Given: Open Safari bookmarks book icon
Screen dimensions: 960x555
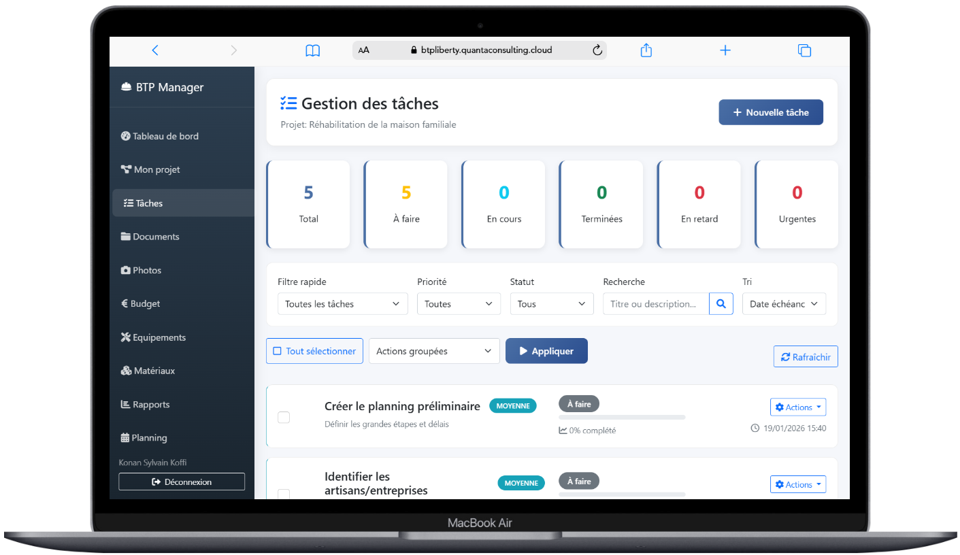Looking at the screenshot, I should [x=312, y=50].
